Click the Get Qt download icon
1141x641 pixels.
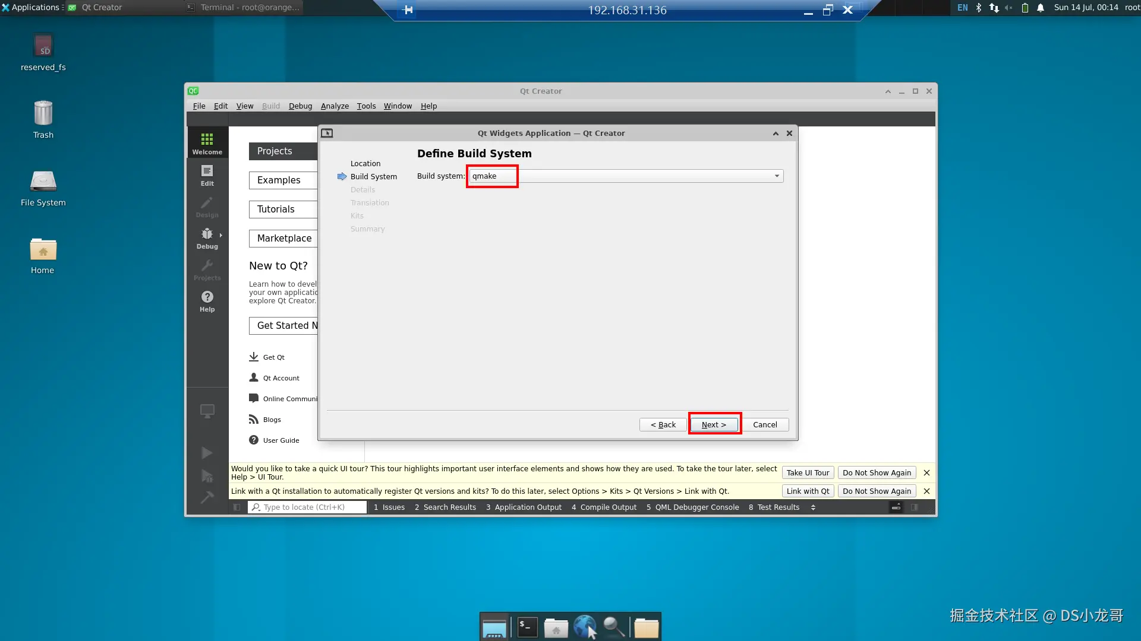coord(254,357)
